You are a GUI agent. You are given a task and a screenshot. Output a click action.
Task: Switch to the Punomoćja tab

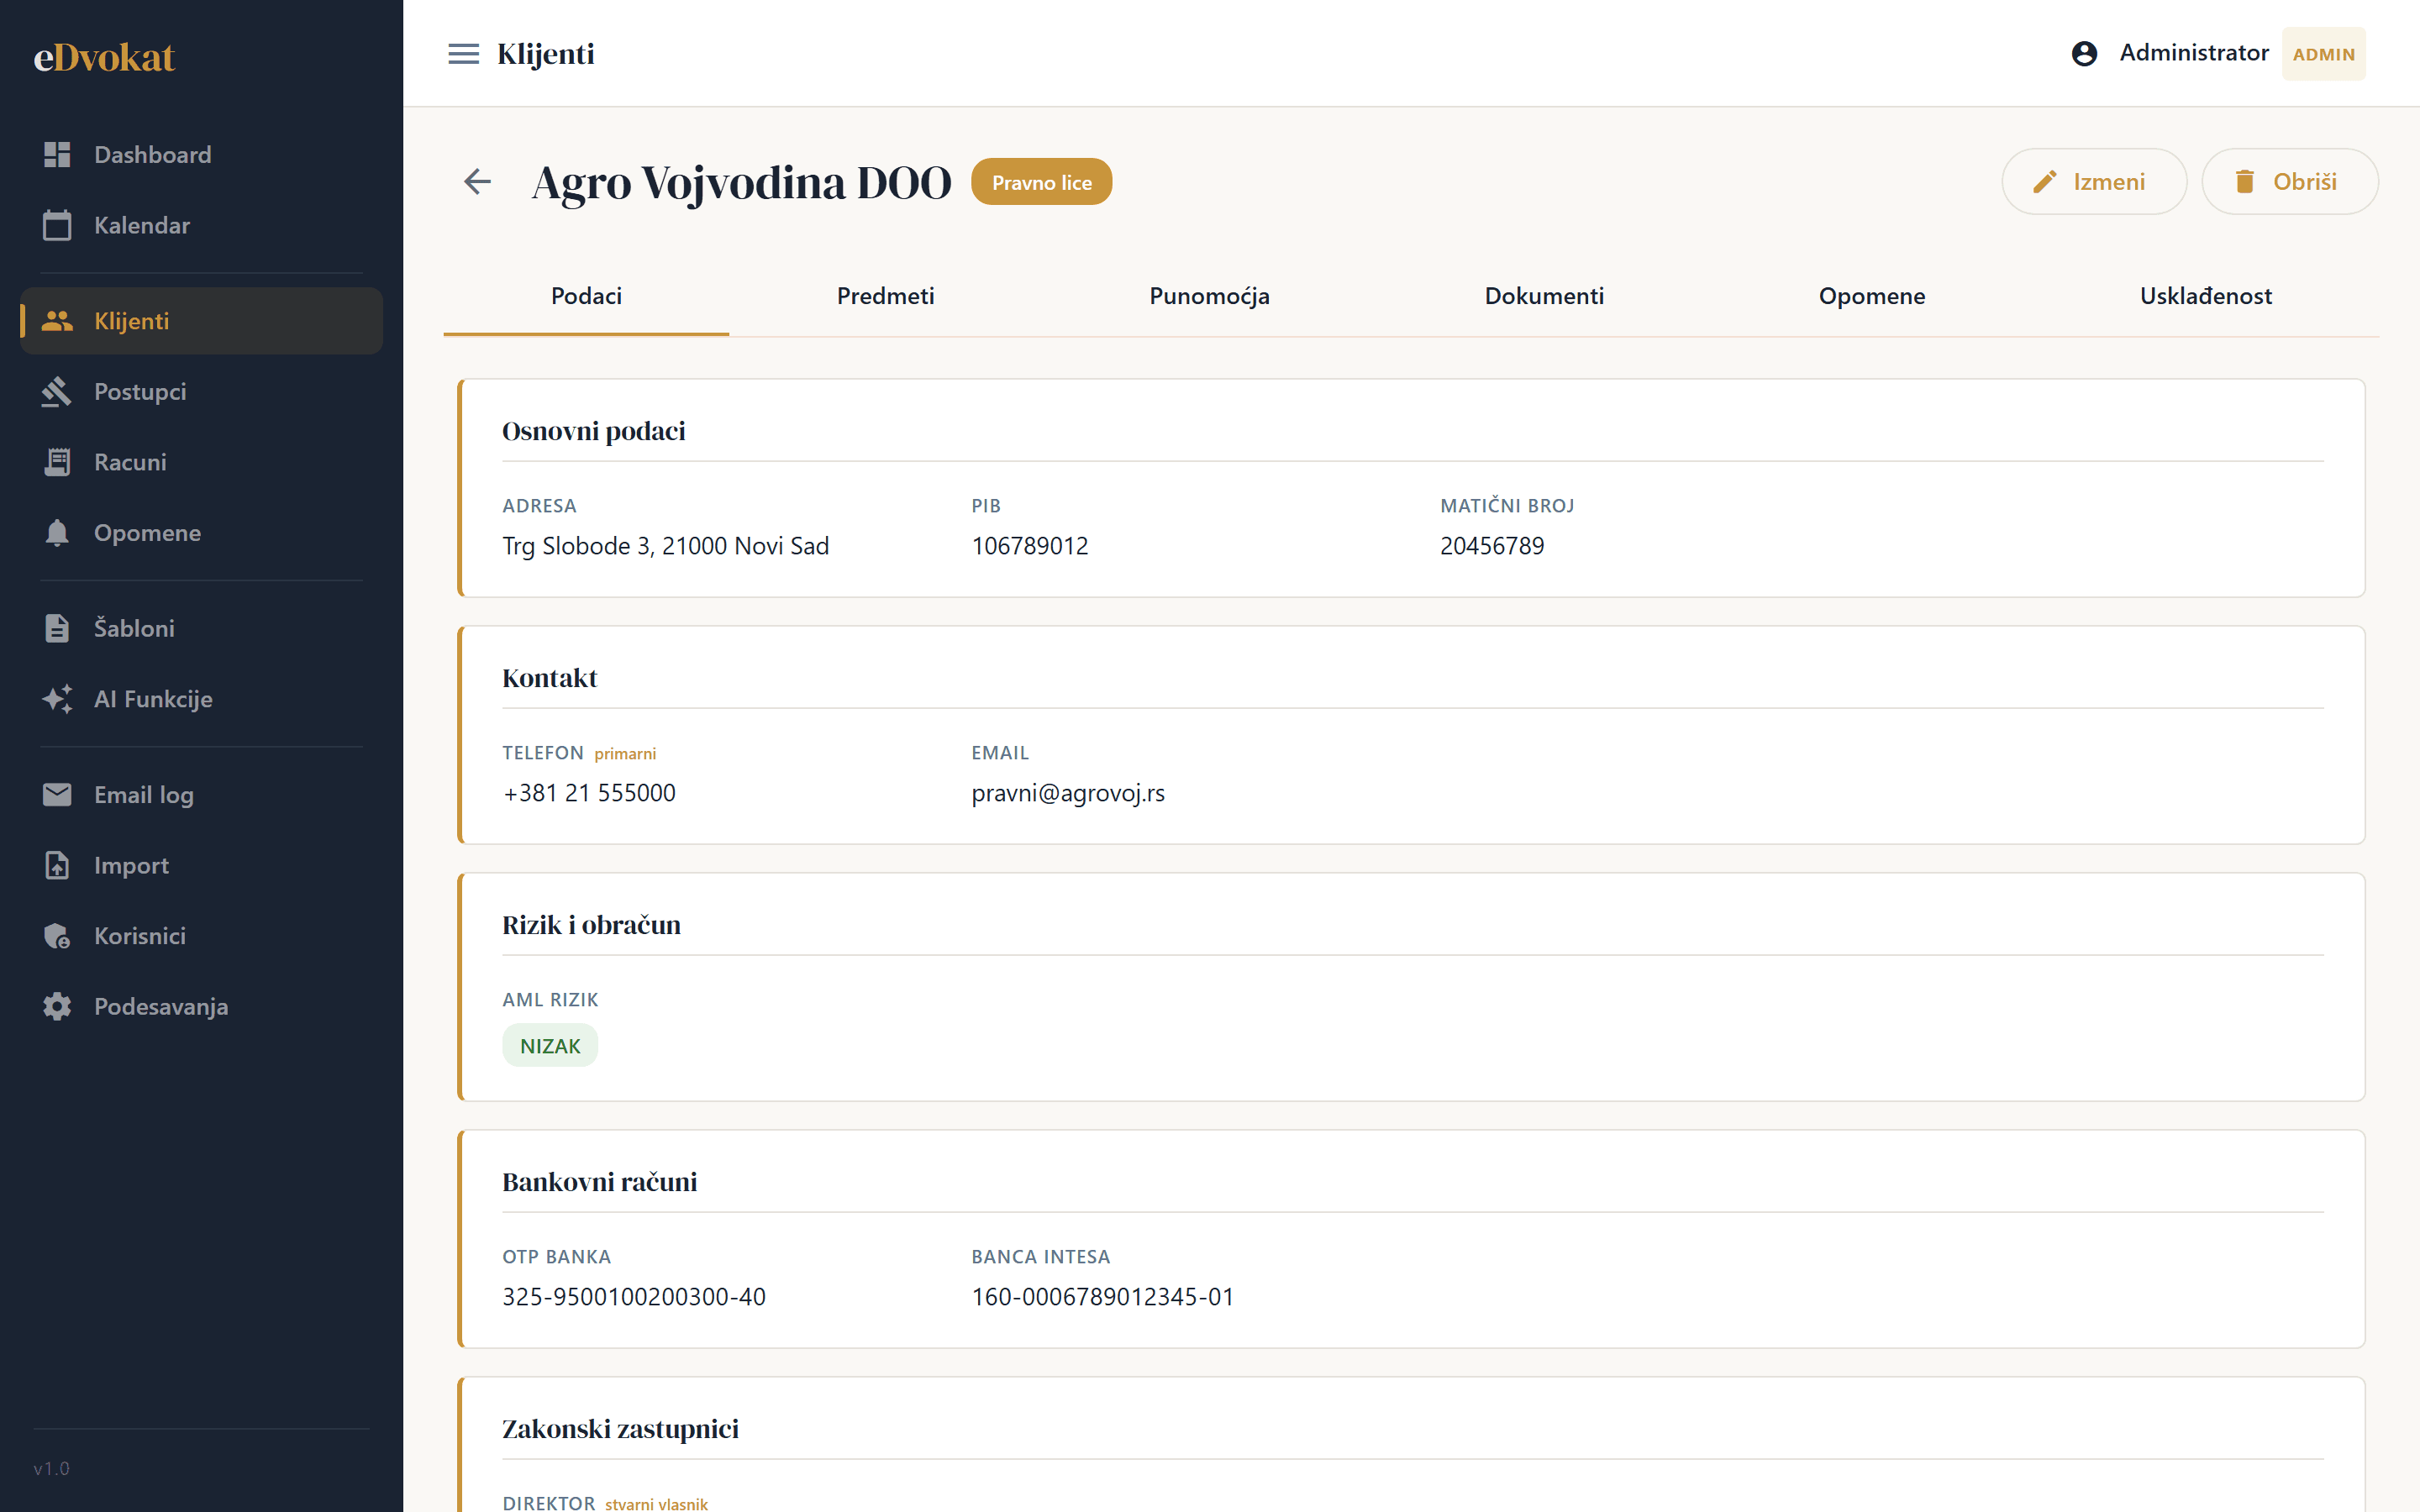click(1209, 296)
